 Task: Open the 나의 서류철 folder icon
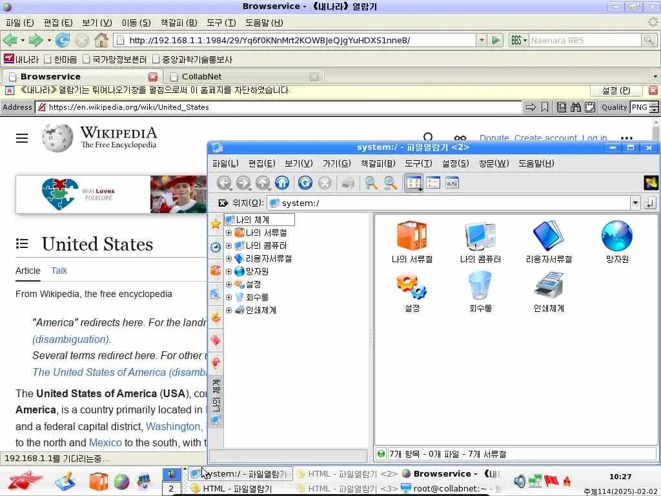coord(412,242)
